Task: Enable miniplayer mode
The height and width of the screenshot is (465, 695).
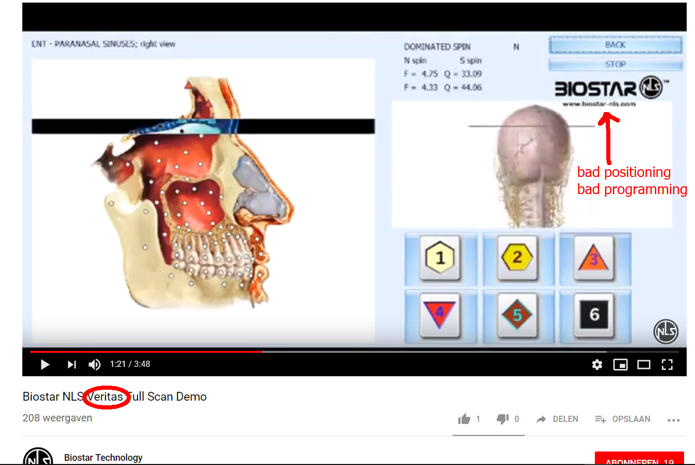Action: pos(620,365)
